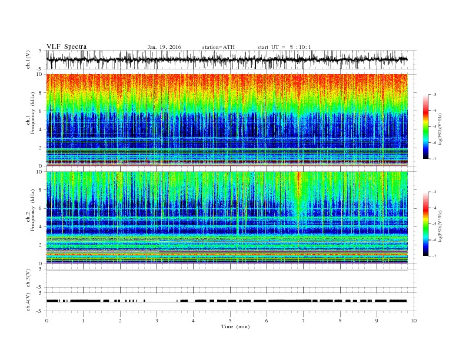Click the "-3" tick of the ch.1 color bar
The width and height of the screenshot is (466, 360).
(x=434, y=95)
